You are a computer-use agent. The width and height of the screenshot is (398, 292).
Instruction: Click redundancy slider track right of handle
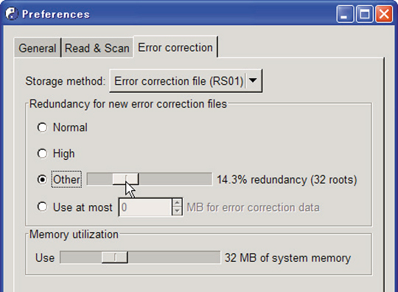[175, 179]
